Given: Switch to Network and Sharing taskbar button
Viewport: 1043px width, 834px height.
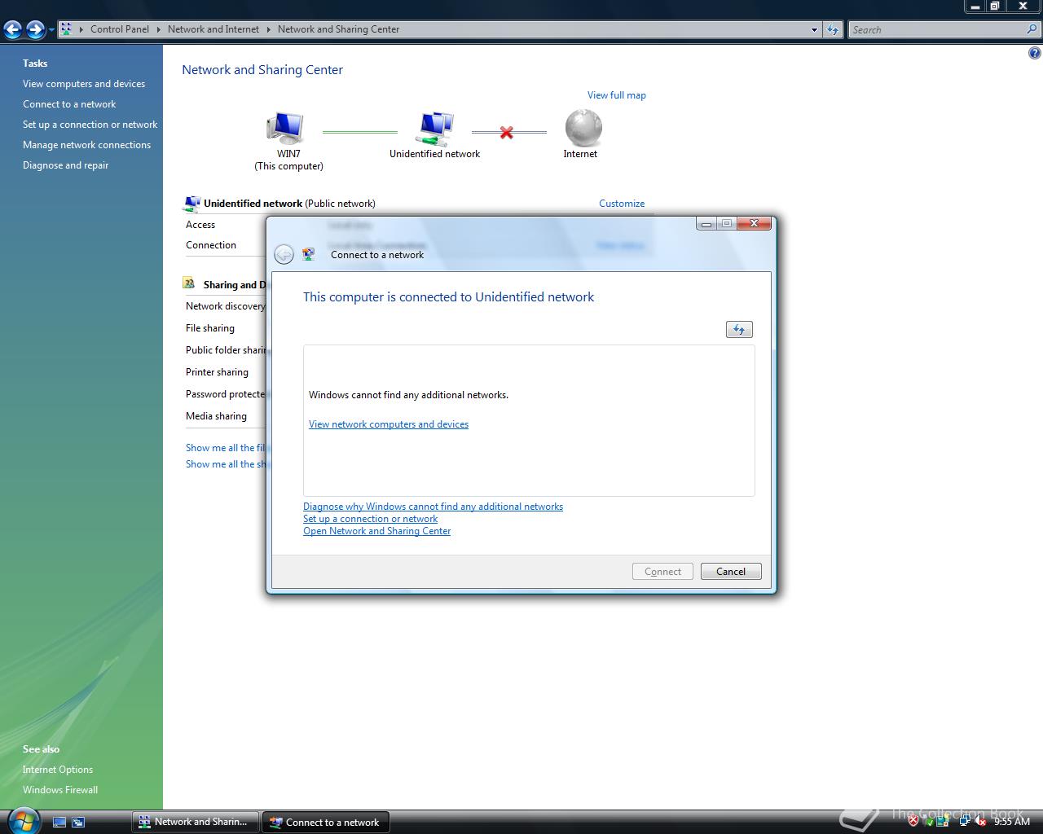Looking at the screenshot, I should (x=196, y=822).
